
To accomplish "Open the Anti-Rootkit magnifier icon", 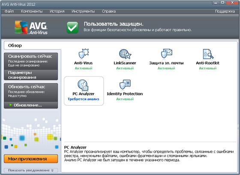I will [x=208, y=54].
